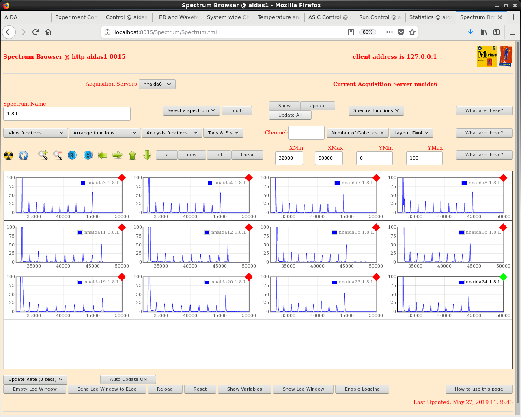
Task: Click the Pocket save icon in the address bar
Action: tap(401, 32)
